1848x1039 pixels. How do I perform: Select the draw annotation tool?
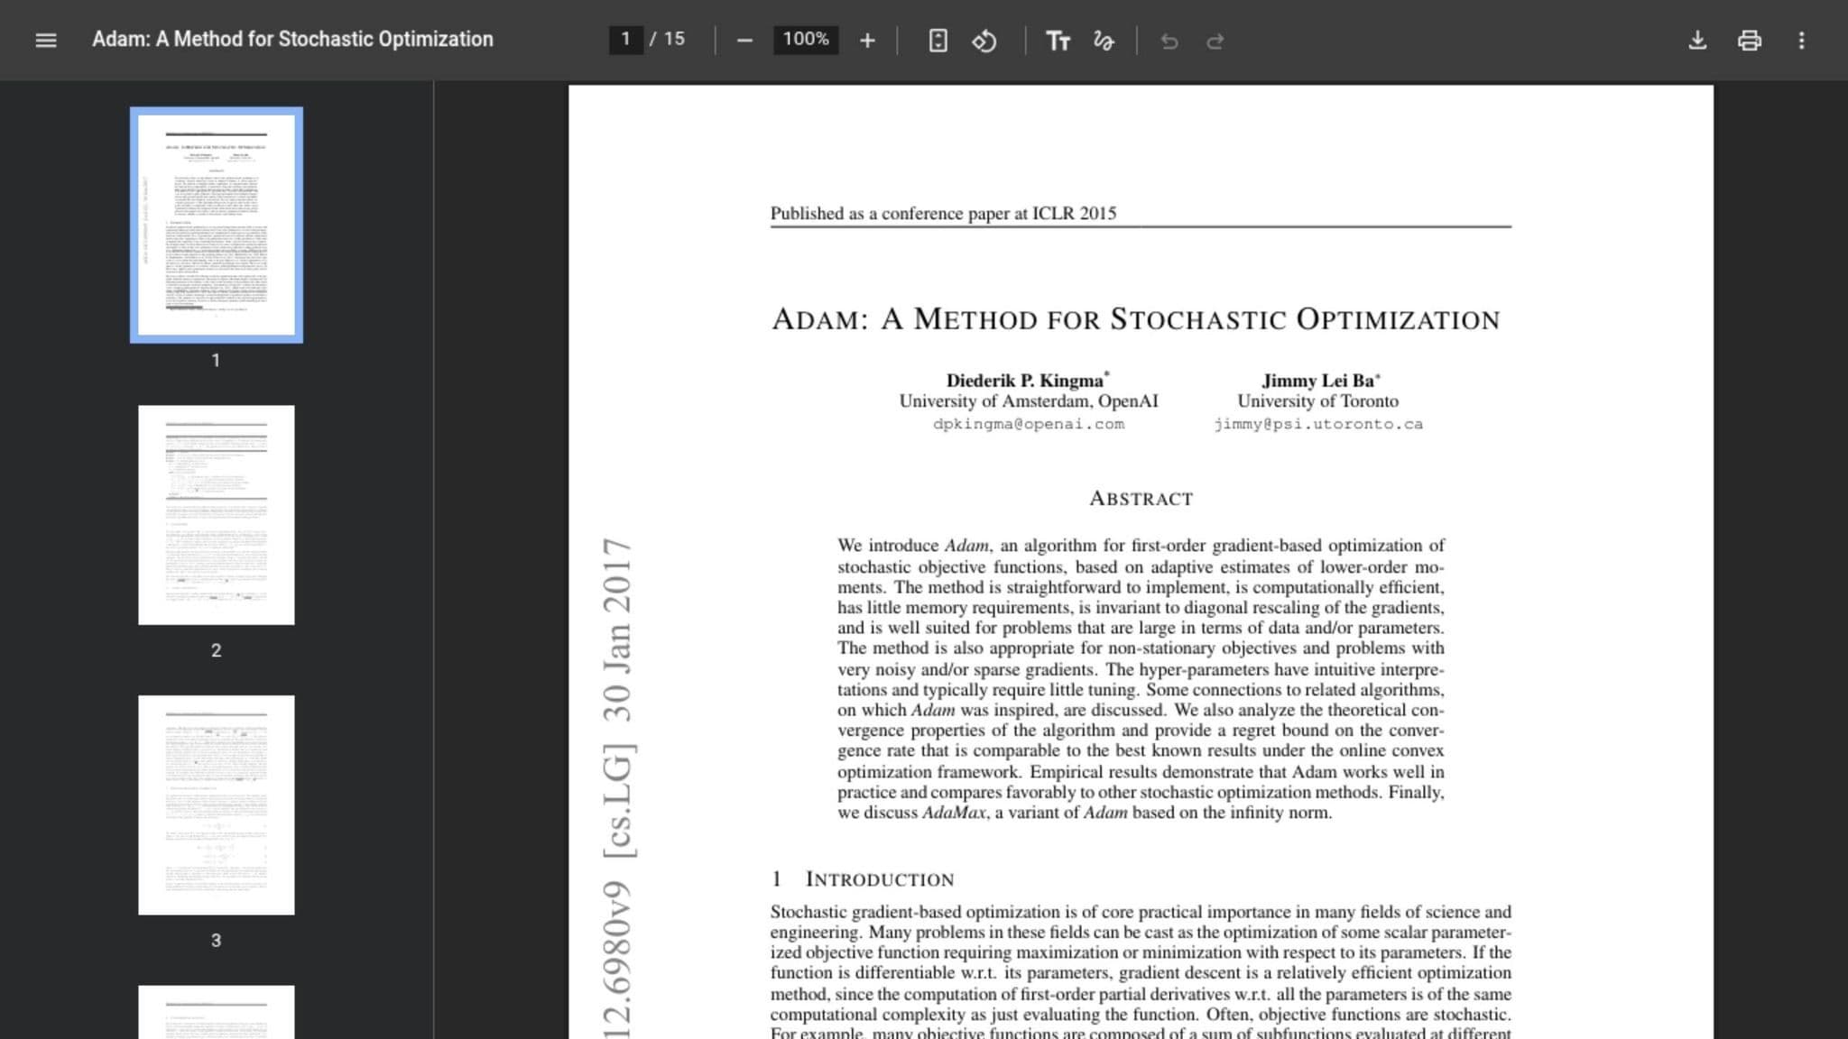[1104, 41]
